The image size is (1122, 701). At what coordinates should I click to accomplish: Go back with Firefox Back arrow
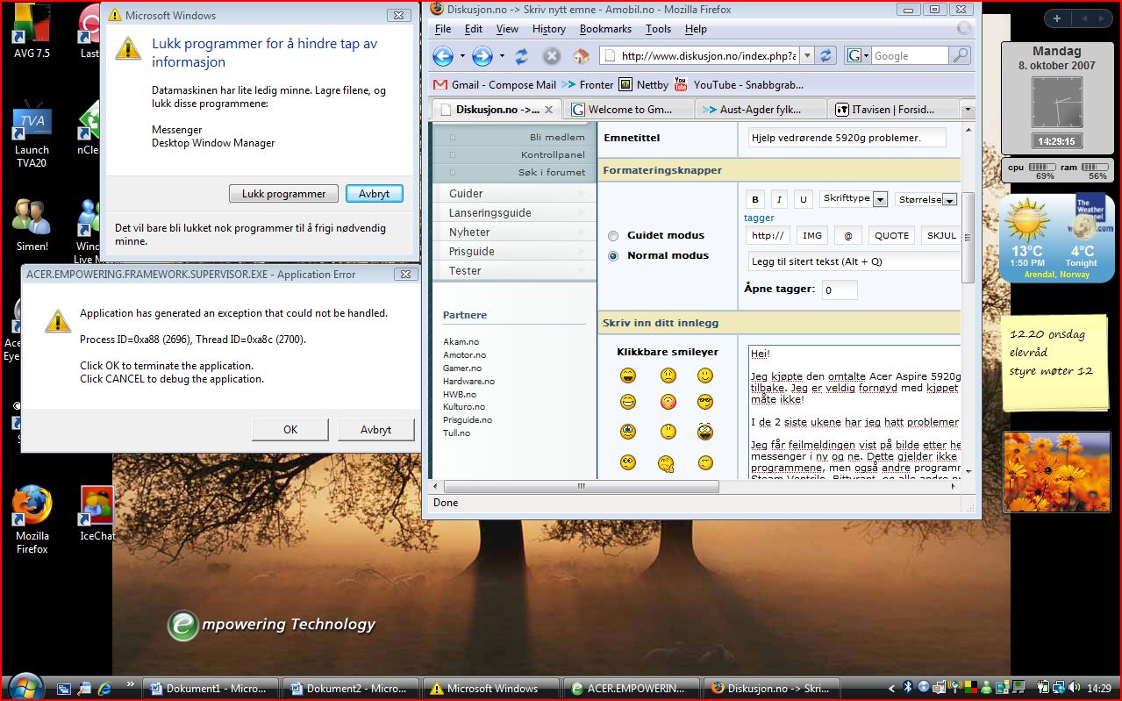pyautogui.click(x=443, y=56)
